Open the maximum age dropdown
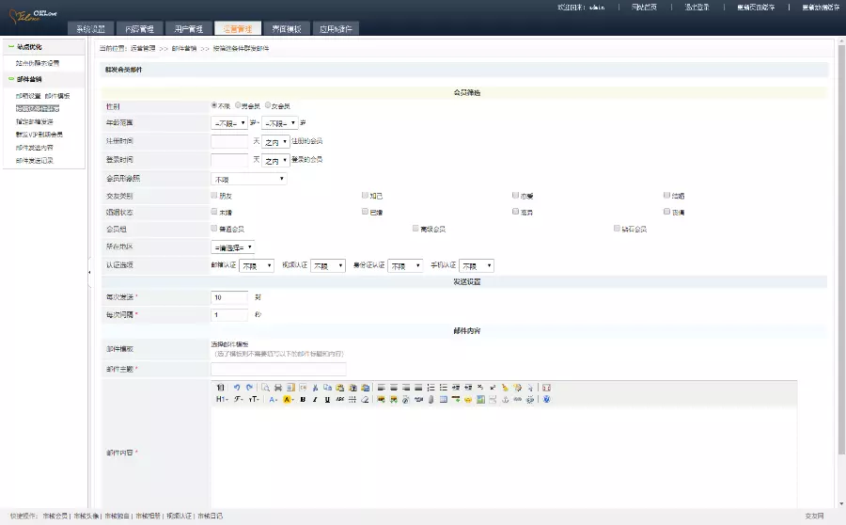Viewport: 846px width, 525px height. coord(279,123)
